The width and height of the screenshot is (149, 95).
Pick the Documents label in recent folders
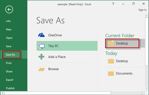coord(124,73)
